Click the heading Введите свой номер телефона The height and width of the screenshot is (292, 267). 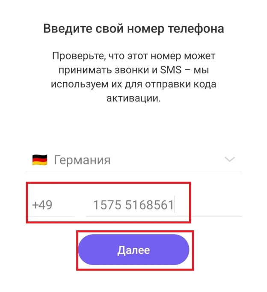[x=133, y=29]
